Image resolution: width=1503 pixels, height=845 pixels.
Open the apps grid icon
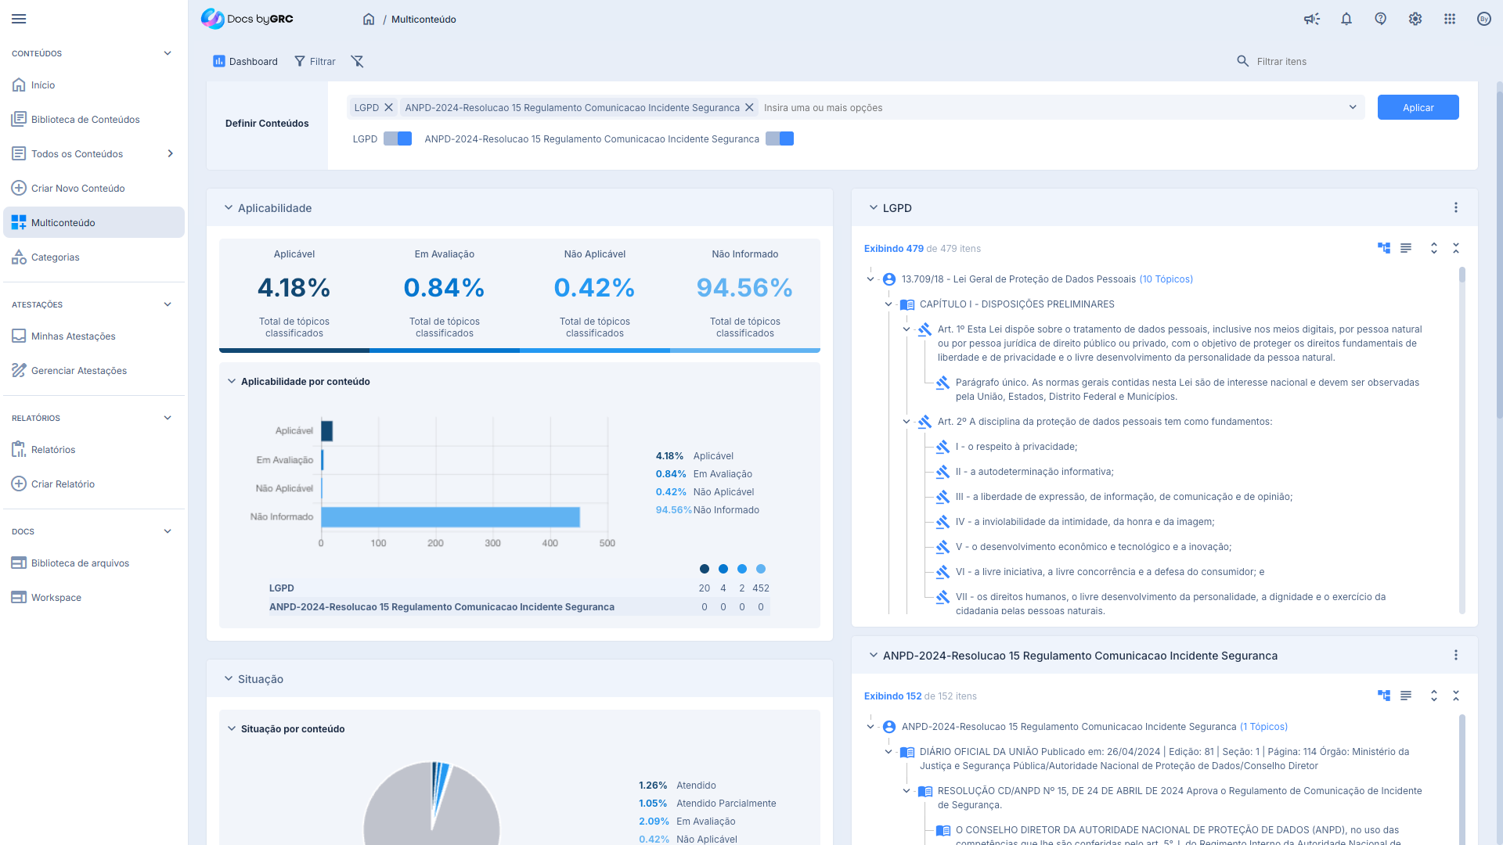point(1450,19)
